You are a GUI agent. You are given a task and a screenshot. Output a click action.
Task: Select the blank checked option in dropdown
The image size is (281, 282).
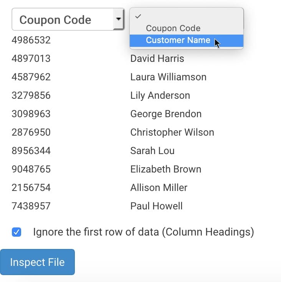[187, 17]
